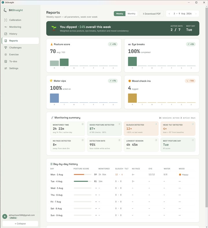Click the +9% posture trend badge
208x228 pixels.
pos(113,44)
